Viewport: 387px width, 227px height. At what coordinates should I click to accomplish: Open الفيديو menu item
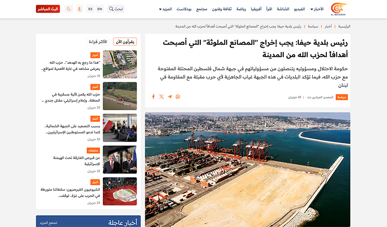[x=297, y=9]
